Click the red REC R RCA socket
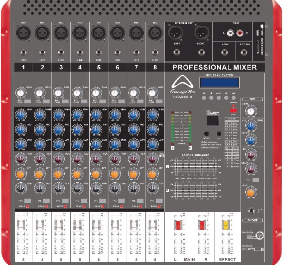The width and height of the screenshot is (283, 265). point(240,33)
